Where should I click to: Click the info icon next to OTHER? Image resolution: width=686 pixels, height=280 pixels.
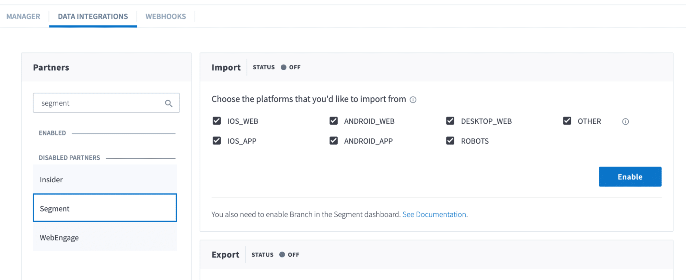click(x=625, y=122)
